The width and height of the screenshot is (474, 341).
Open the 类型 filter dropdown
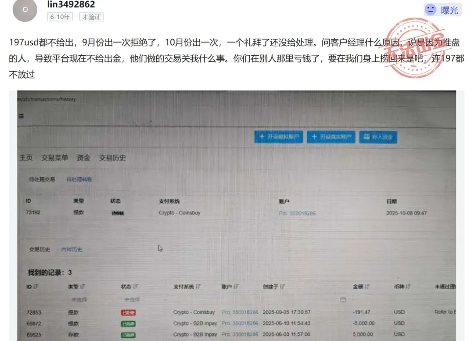coord(79,300)
